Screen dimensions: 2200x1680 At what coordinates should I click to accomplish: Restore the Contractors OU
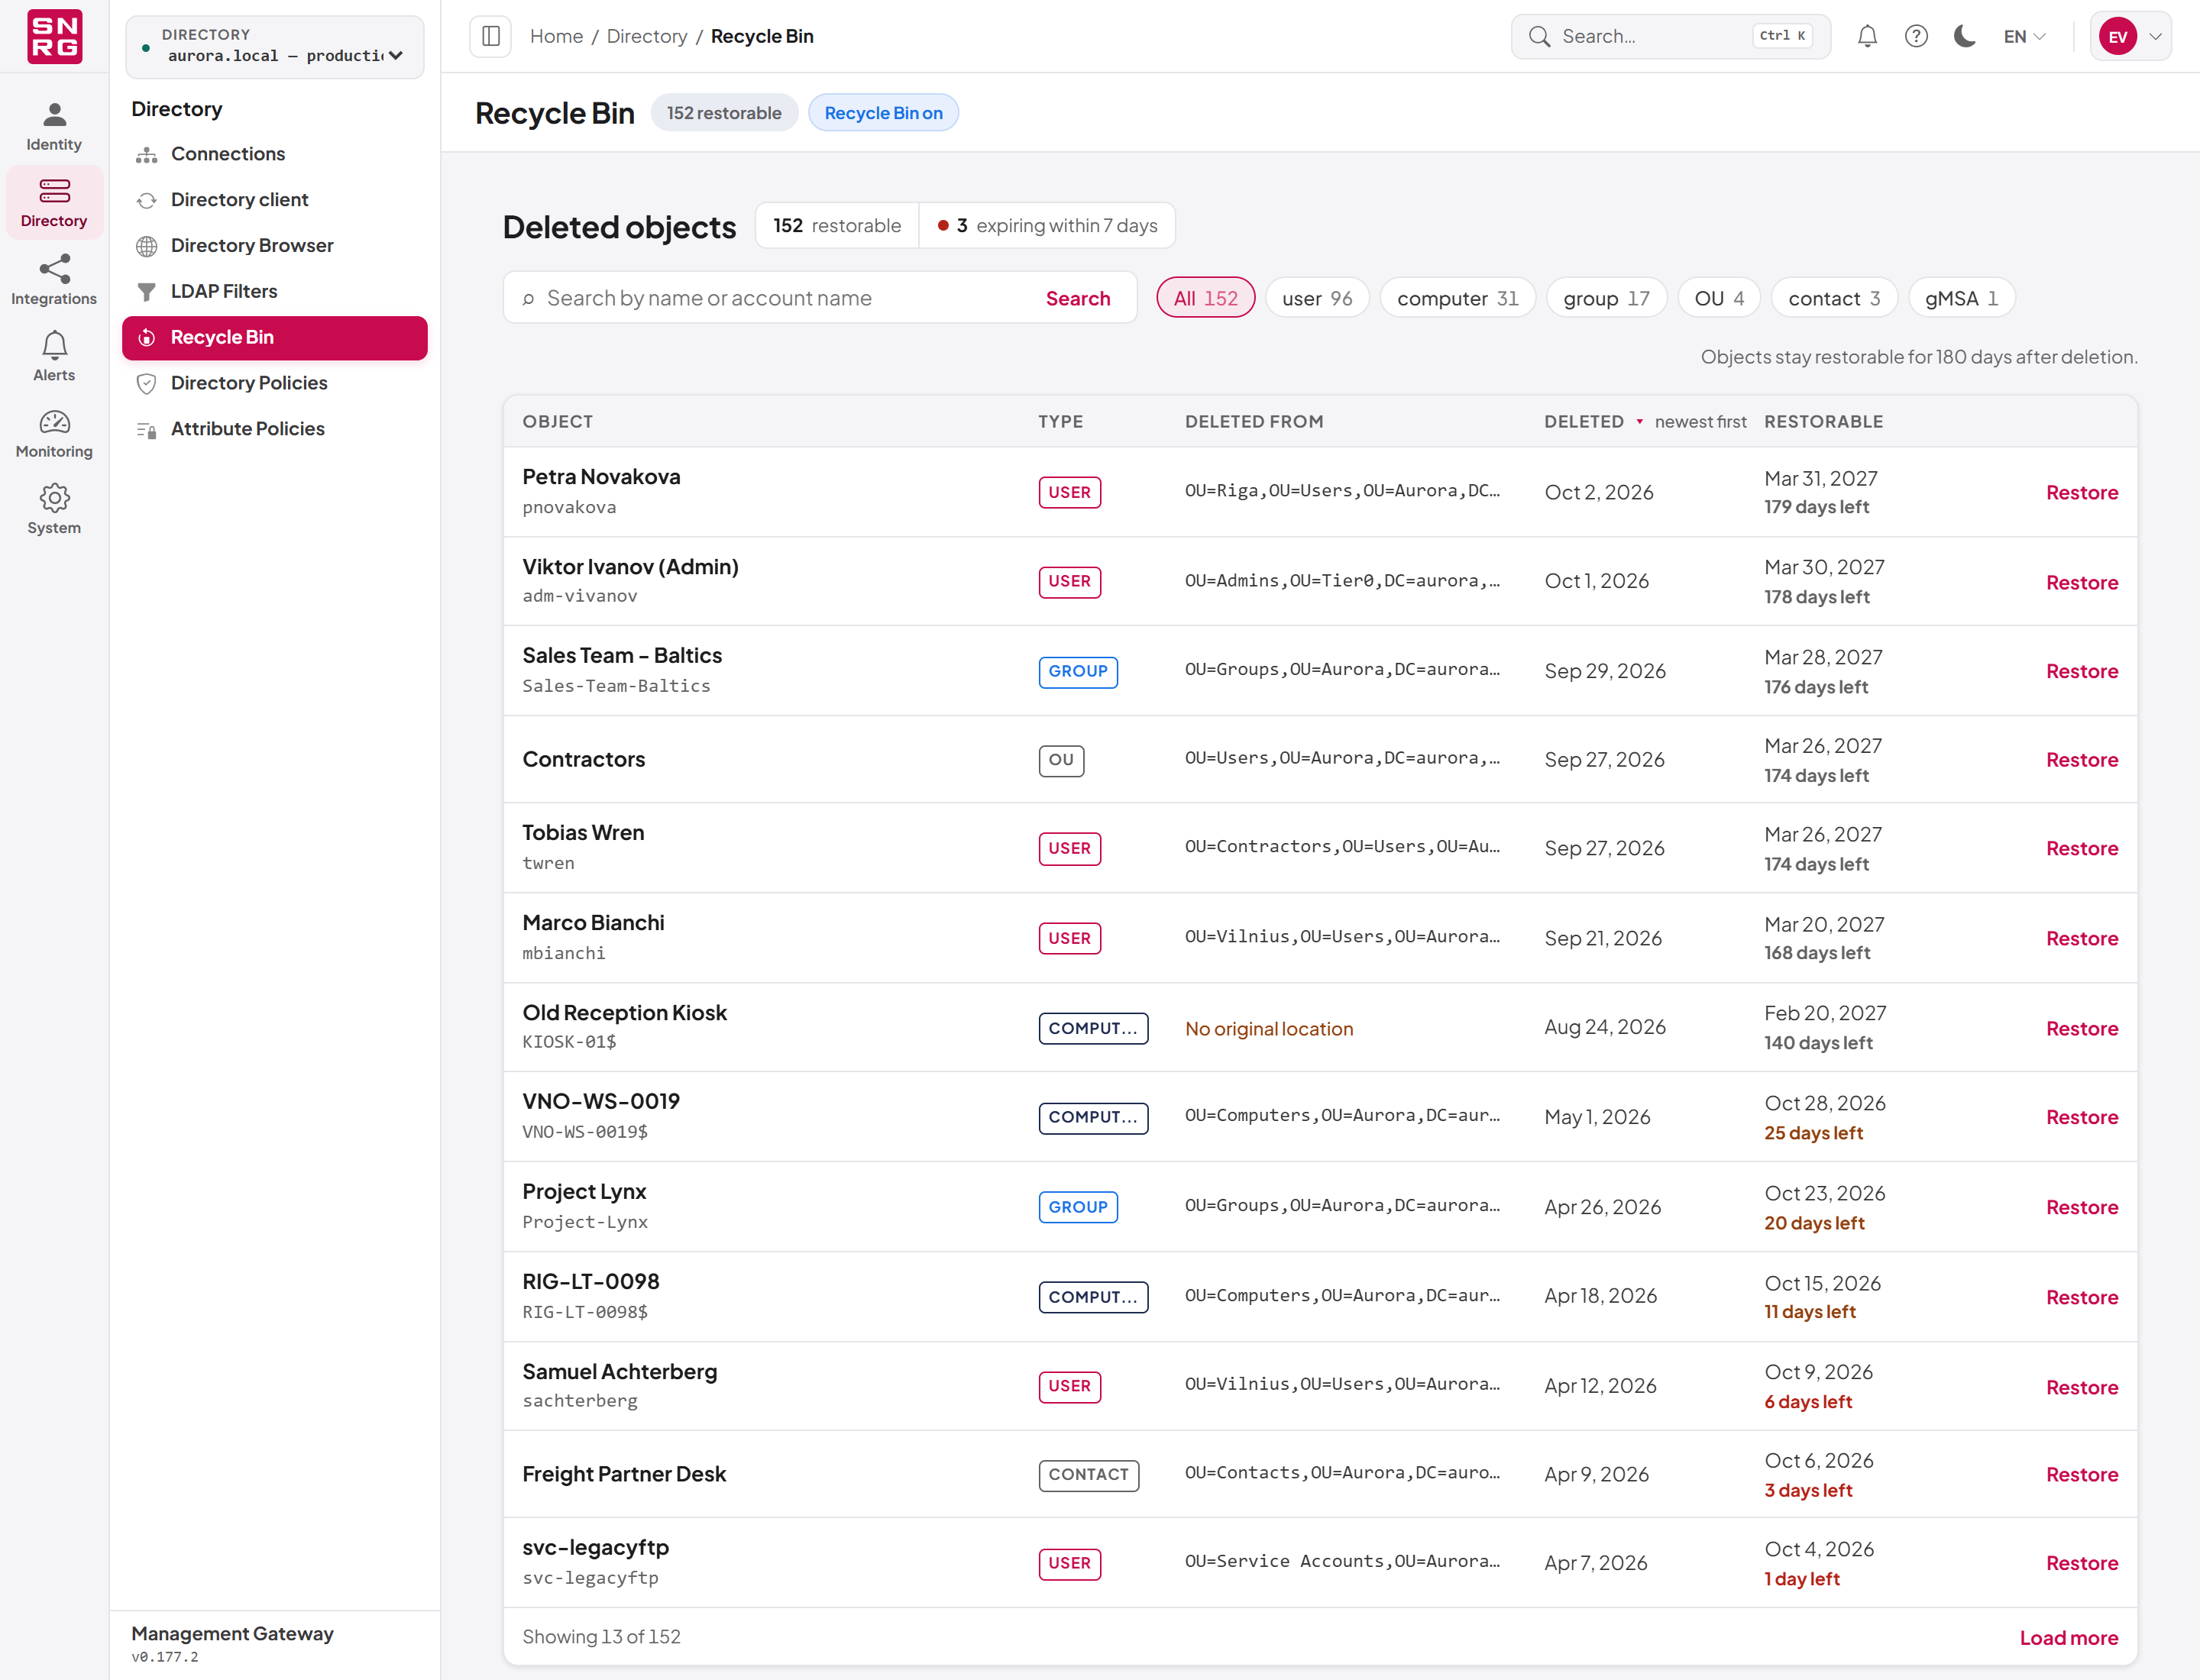tap(2081, 759)
